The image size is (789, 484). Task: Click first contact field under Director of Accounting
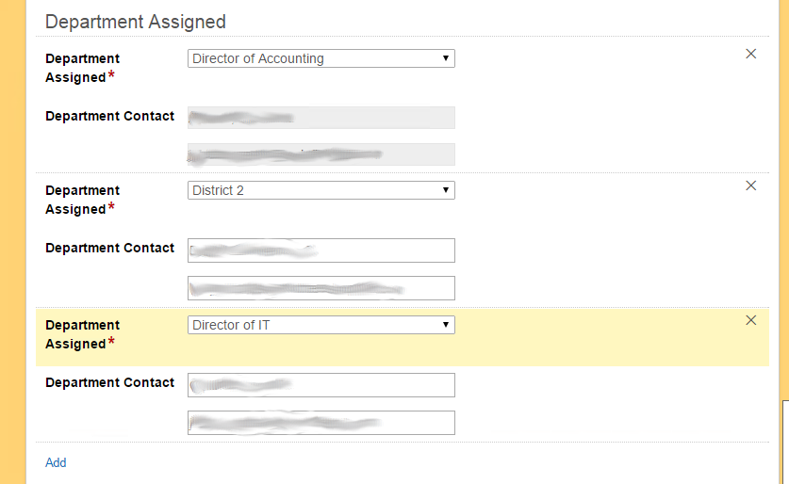(x=321, y=118)
